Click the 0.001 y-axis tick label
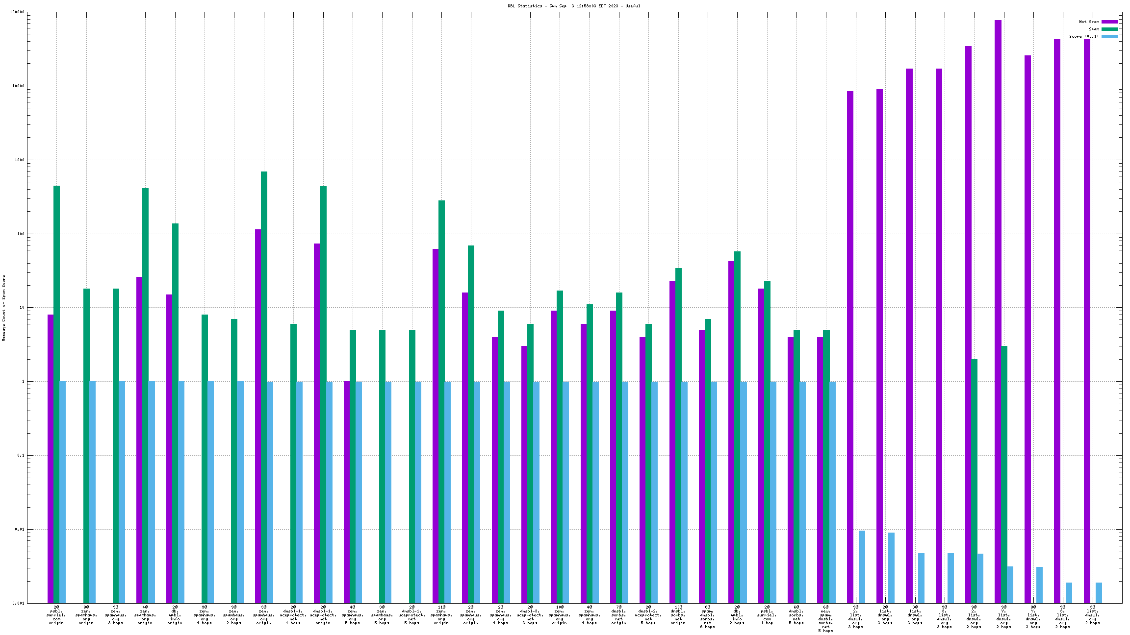1130x635 pixels. [19, 603]
